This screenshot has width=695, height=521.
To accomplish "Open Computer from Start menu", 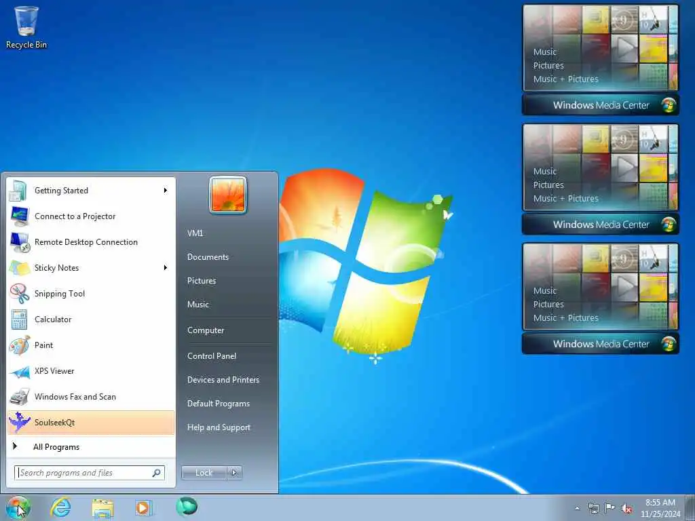I will 206,330.
